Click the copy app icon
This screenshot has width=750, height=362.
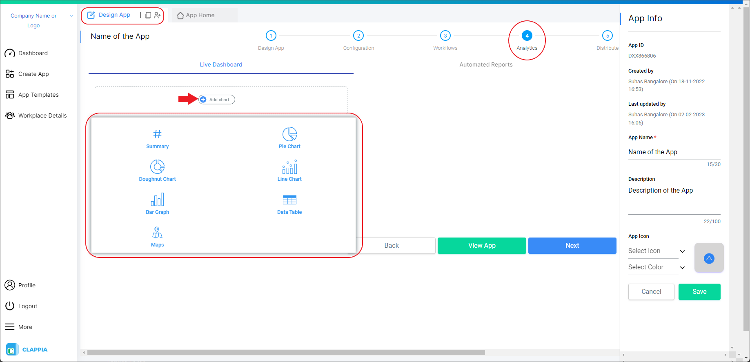coord(148,15)
